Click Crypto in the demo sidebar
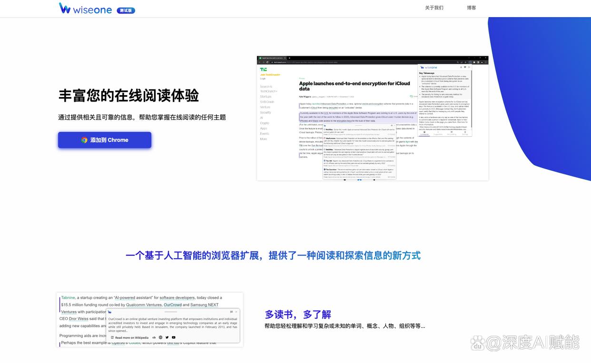 tap(265, 123)
